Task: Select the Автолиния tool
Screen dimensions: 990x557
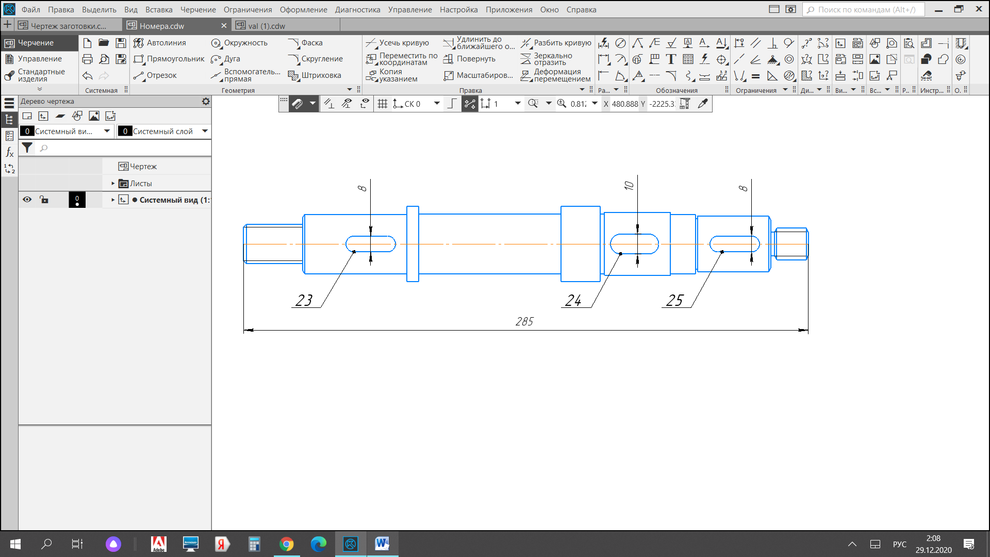Action: point(159,43)
